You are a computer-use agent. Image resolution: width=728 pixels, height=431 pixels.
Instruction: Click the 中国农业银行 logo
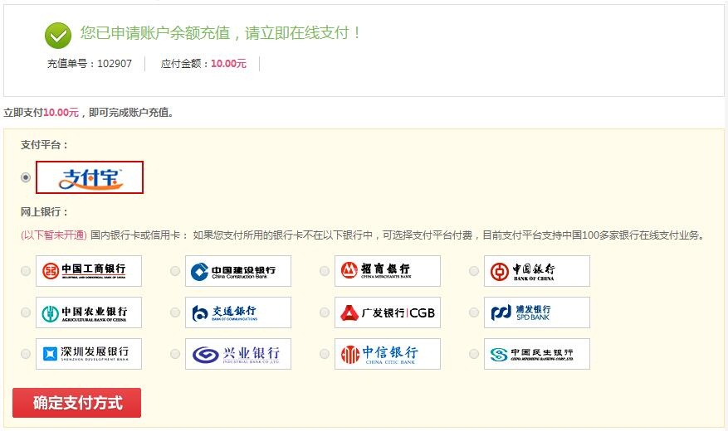coord(89,312)
